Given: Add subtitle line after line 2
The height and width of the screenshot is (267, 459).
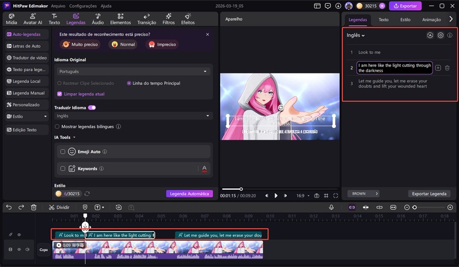Looking at the screenshot, I should coord(438,68).
